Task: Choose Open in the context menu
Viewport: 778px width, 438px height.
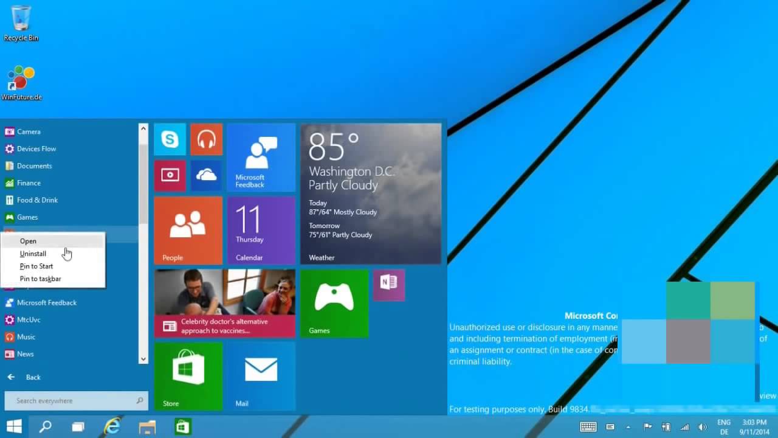Action: point(52,241)
